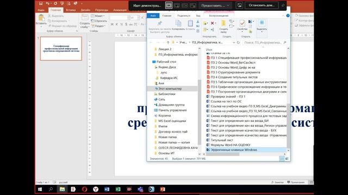Click the Explorer search field
The height and width of the screenshot is (195, 348).
[x=265, y=42]
